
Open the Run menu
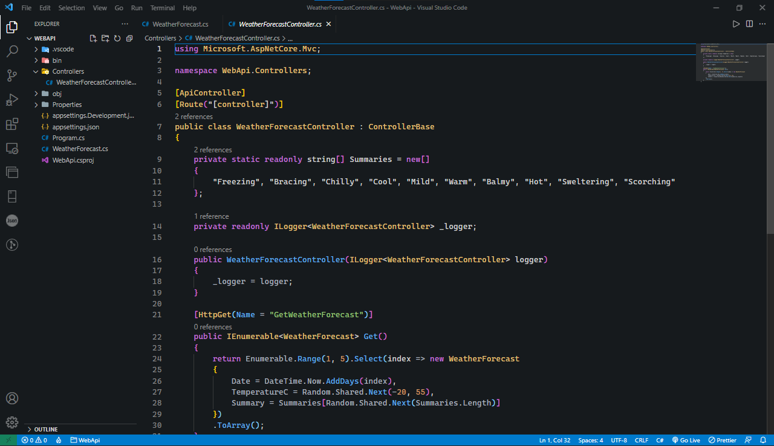(137, 8)
